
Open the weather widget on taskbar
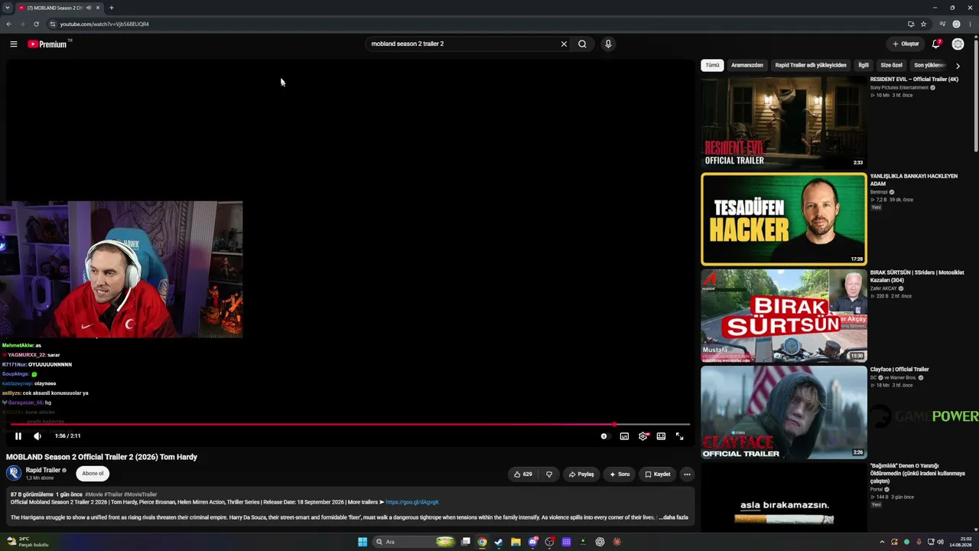pyautogui.click(x=27, y=542)
